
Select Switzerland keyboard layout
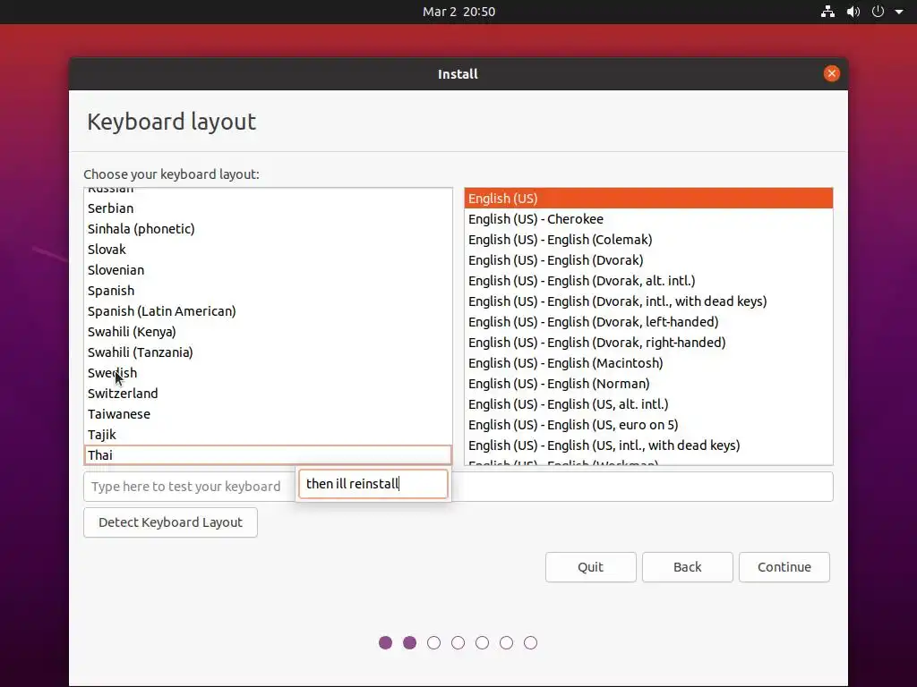pos(268,394)
